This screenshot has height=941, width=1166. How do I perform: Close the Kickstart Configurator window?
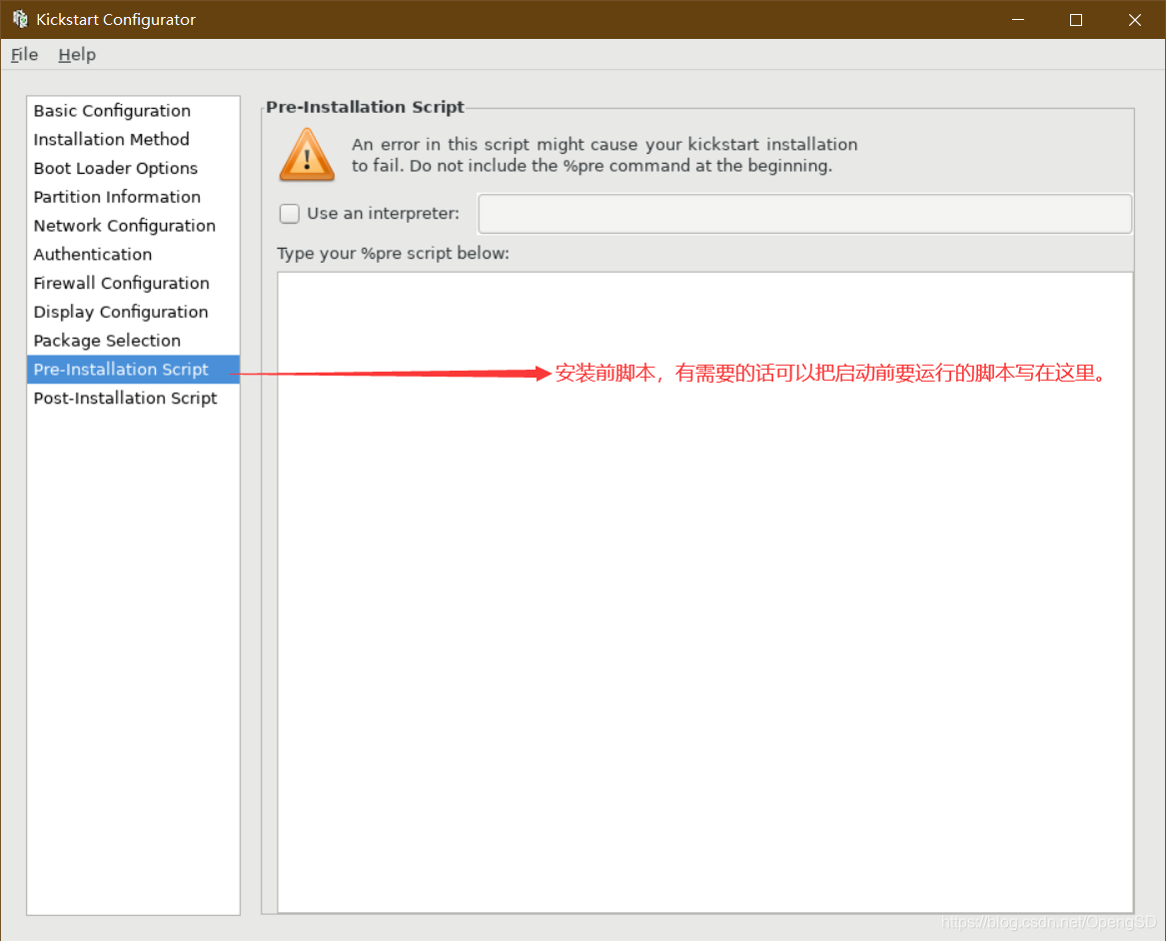click(x=1134, y=19)
